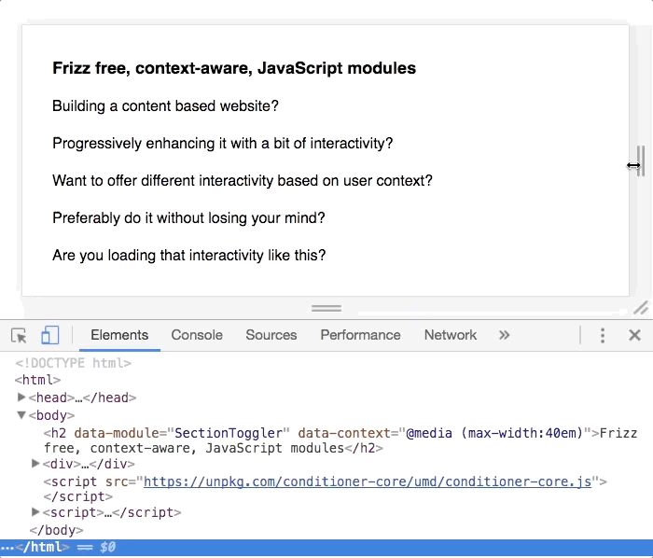The image size is (653, 558).
Task: Expand the head element node
Action: click(x=22, y=398)
